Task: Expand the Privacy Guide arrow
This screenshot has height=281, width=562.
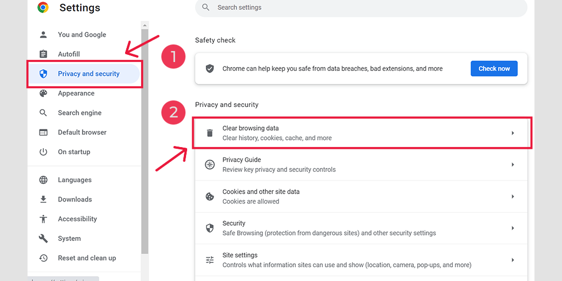Action: tap(513, 165)
